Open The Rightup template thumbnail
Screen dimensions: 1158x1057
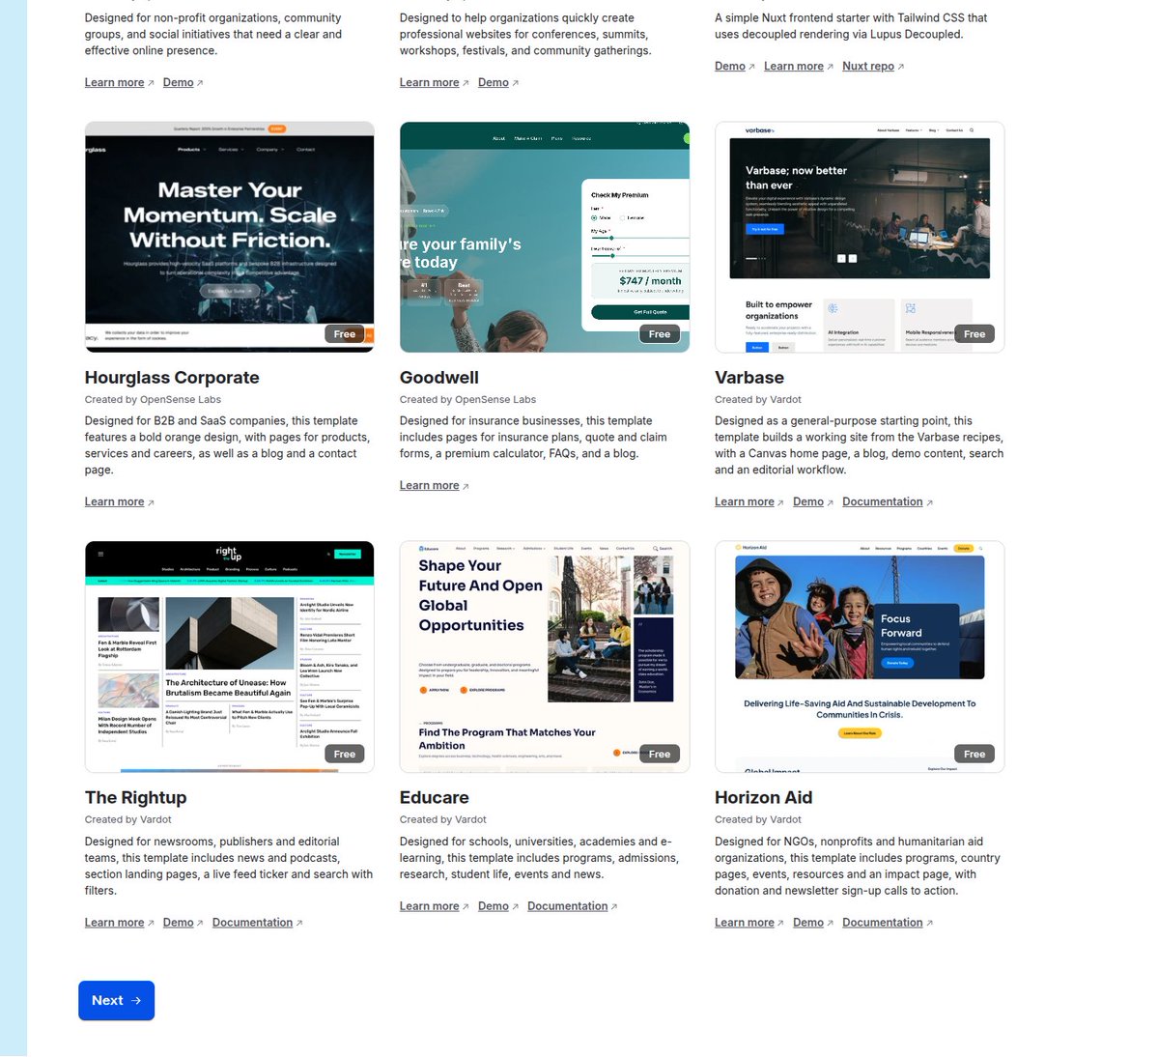coord(229,657)
